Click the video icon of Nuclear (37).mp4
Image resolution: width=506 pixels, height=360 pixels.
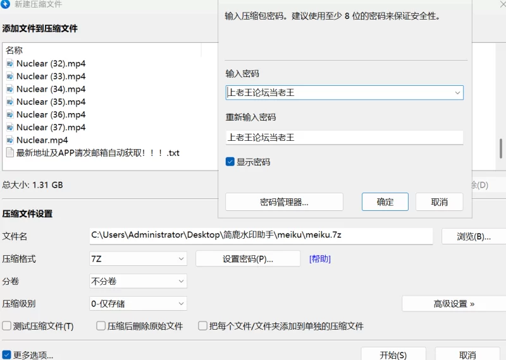point(10,128)
